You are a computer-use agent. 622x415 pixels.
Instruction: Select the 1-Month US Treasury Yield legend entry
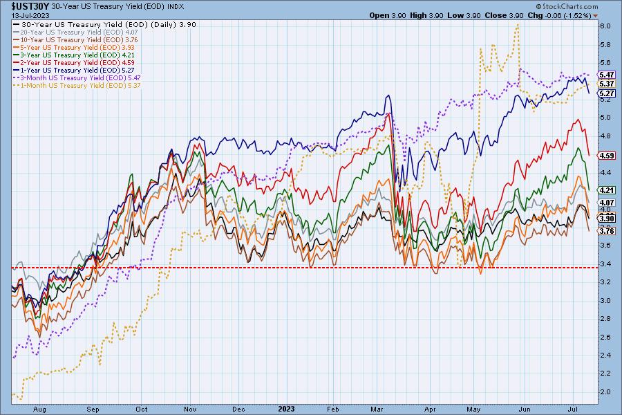tap(77, 85)
